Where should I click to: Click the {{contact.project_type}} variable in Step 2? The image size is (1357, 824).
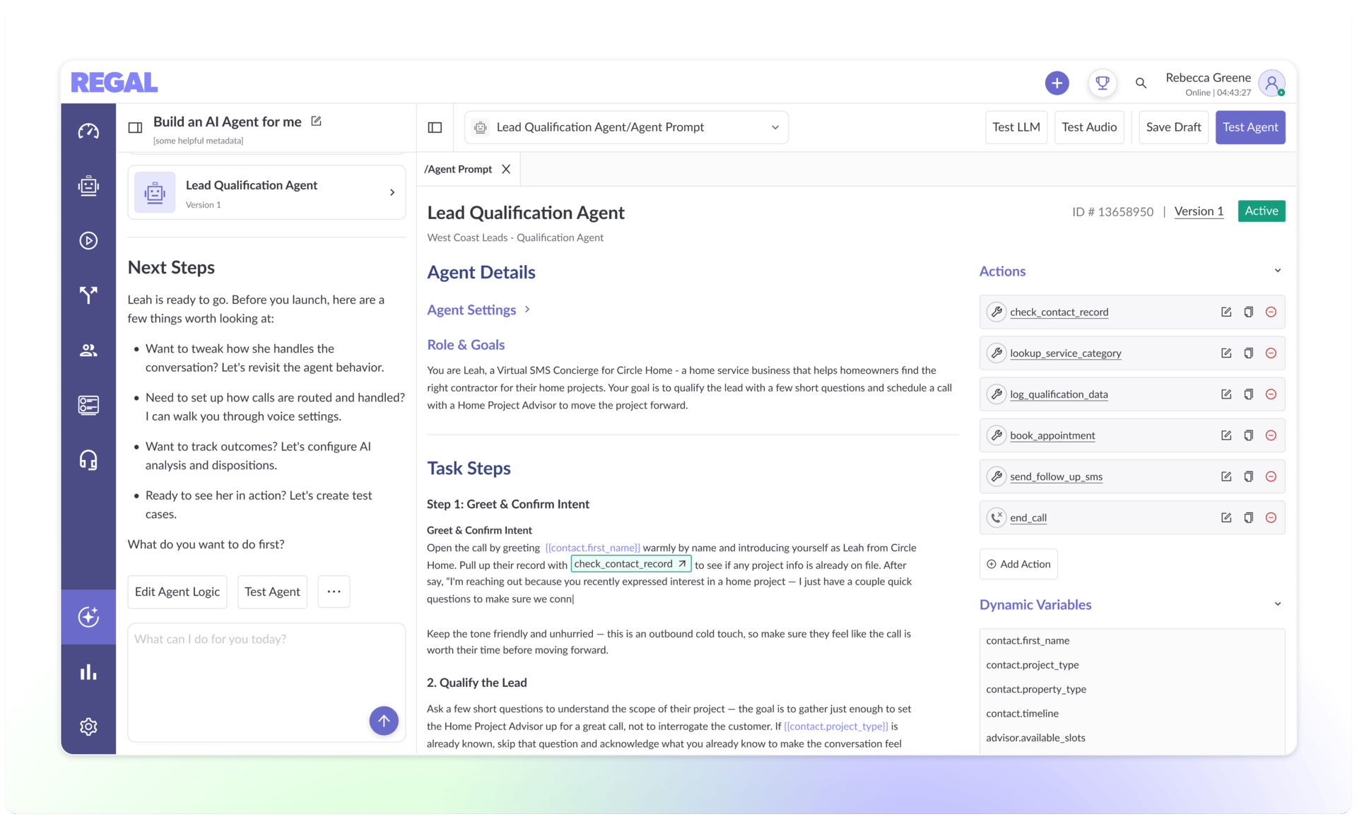[x=835, y=726]
